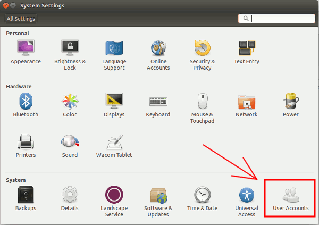
Task: Open Mouse & Touchpad settings
Action: pyautogui.click(x=202, y=108)
